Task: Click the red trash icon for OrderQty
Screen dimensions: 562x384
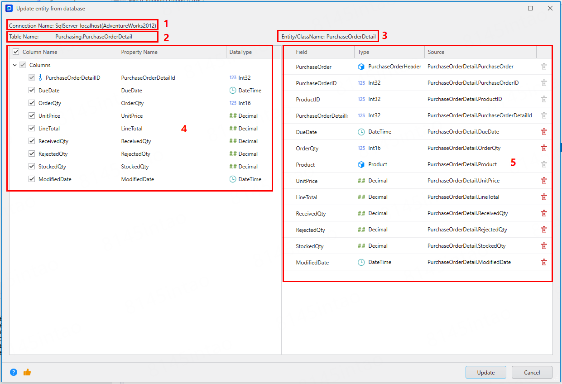Action: pyautogui.click(x=544, y=148)
